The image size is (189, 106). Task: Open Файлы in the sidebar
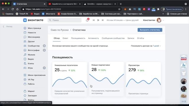tap(31, 100)
